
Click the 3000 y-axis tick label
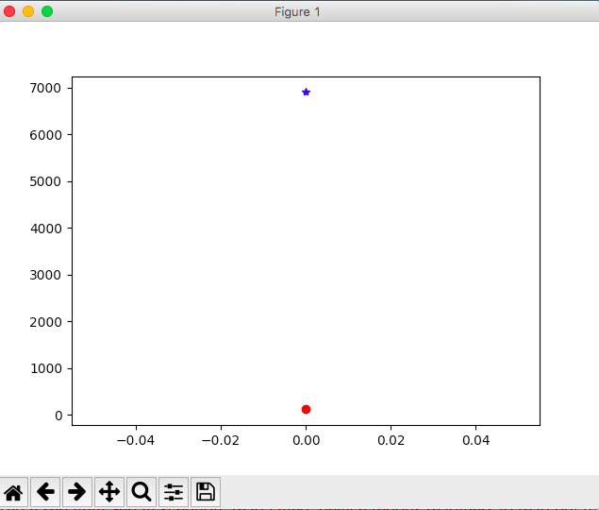click(x=45, y=275)
